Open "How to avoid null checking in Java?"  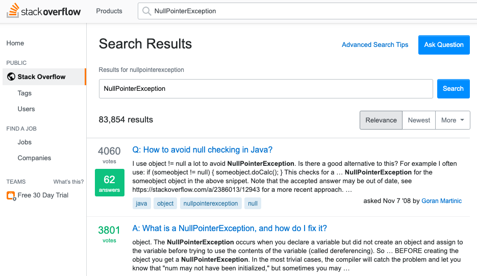tap(203, 150)
